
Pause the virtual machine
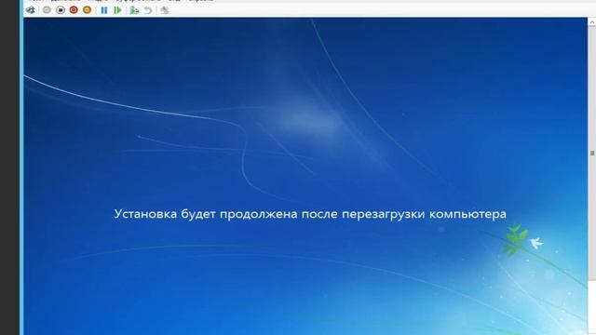point(104,10)
